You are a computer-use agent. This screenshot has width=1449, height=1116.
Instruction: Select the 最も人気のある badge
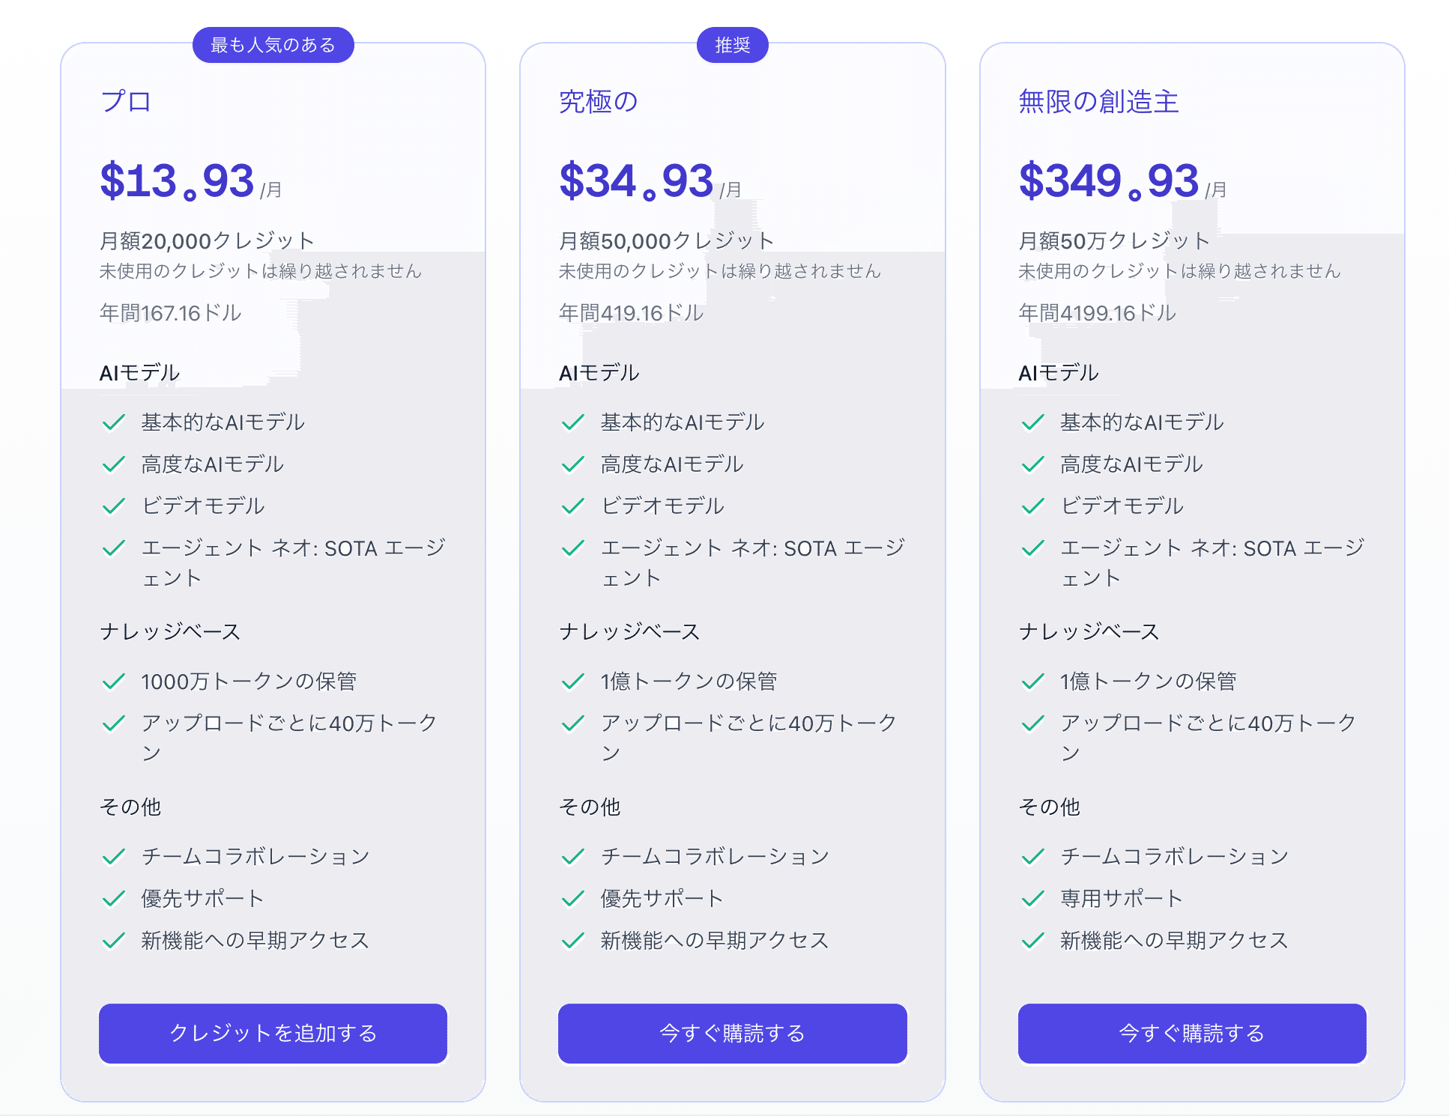point(273,45)
